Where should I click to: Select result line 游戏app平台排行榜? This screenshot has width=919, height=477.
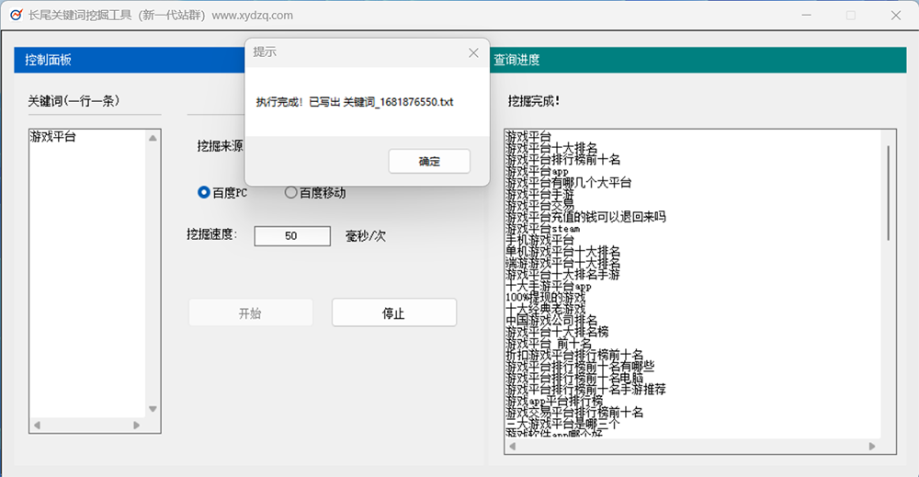554,401
